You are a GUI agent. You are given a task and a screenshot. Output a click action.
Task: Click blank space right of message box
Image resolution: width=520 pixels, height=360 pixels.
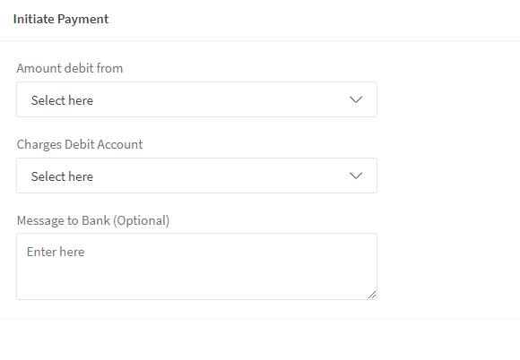(447, 266)
